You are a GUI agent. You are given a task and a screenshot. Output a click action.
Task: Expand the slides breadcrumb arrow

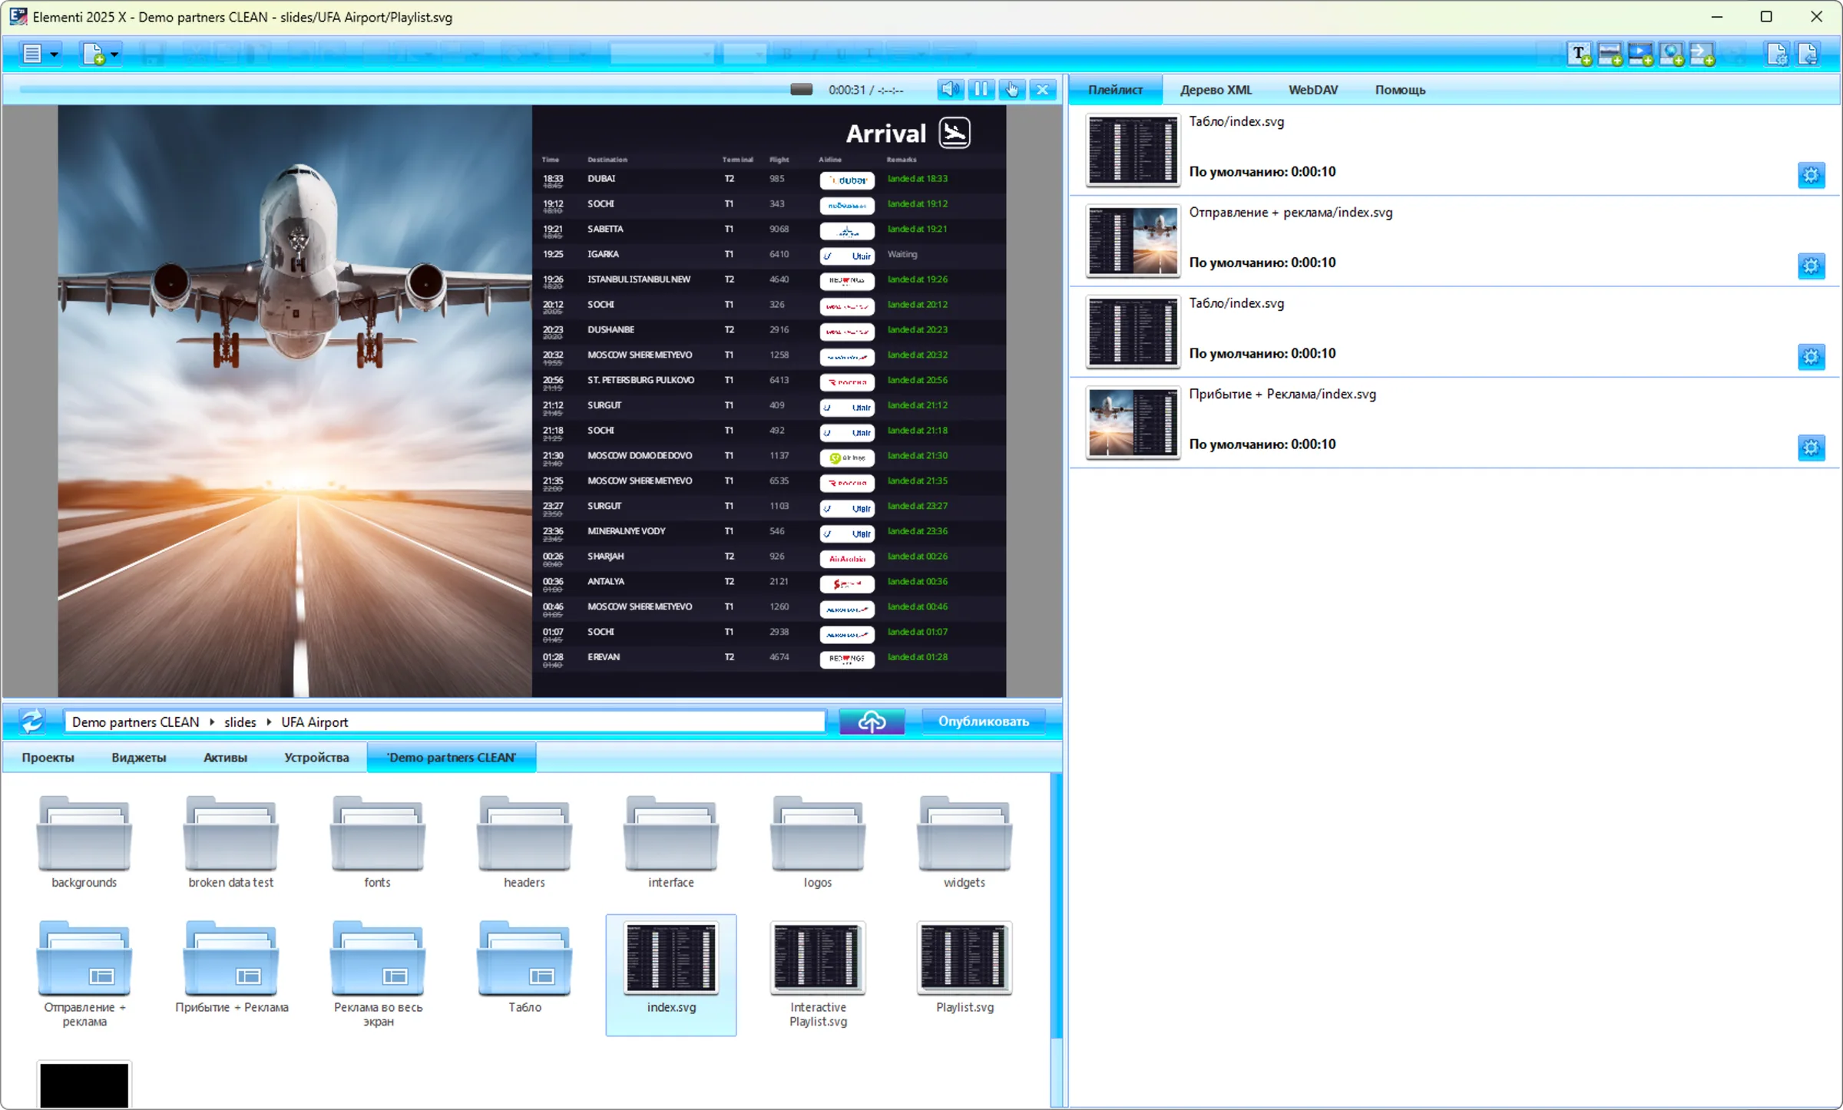269,722
